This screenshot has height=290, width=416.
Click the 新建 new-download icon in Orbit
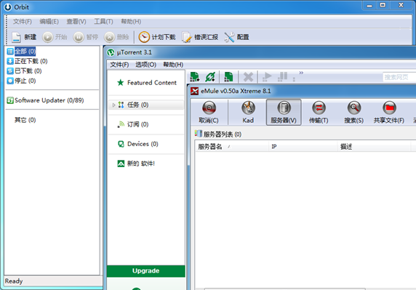pos(16,37)
